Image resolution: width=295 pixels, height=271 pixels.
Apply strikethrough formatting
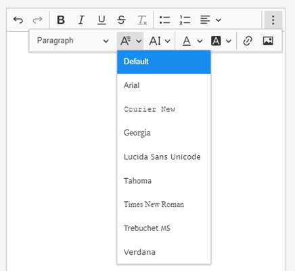tap(122, 20)
